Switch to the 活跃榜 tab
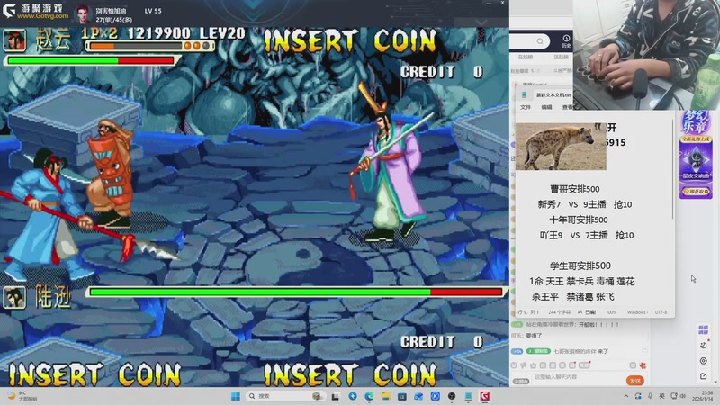This screenshot has height=405, width=720. click(x=561, y=57)
